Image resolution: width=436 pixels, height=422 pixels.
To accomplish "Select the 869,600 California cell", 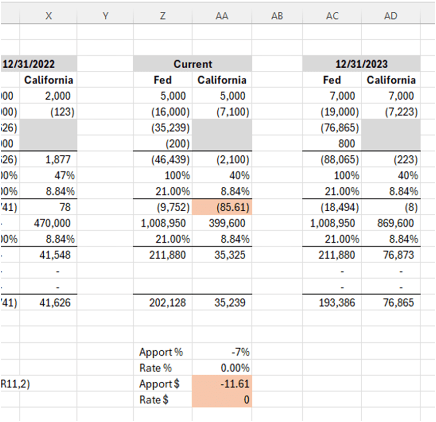I will tap(391, 223).
